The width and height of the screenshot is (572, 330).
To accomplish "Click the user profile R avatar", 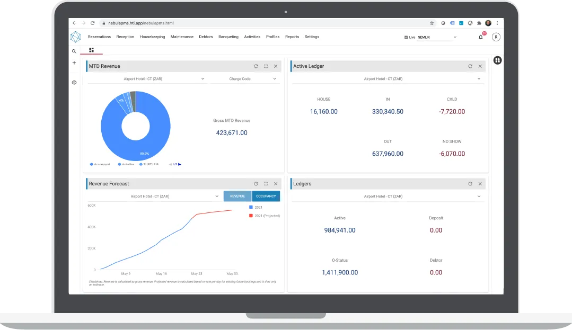I will click(x=496, y=37).
